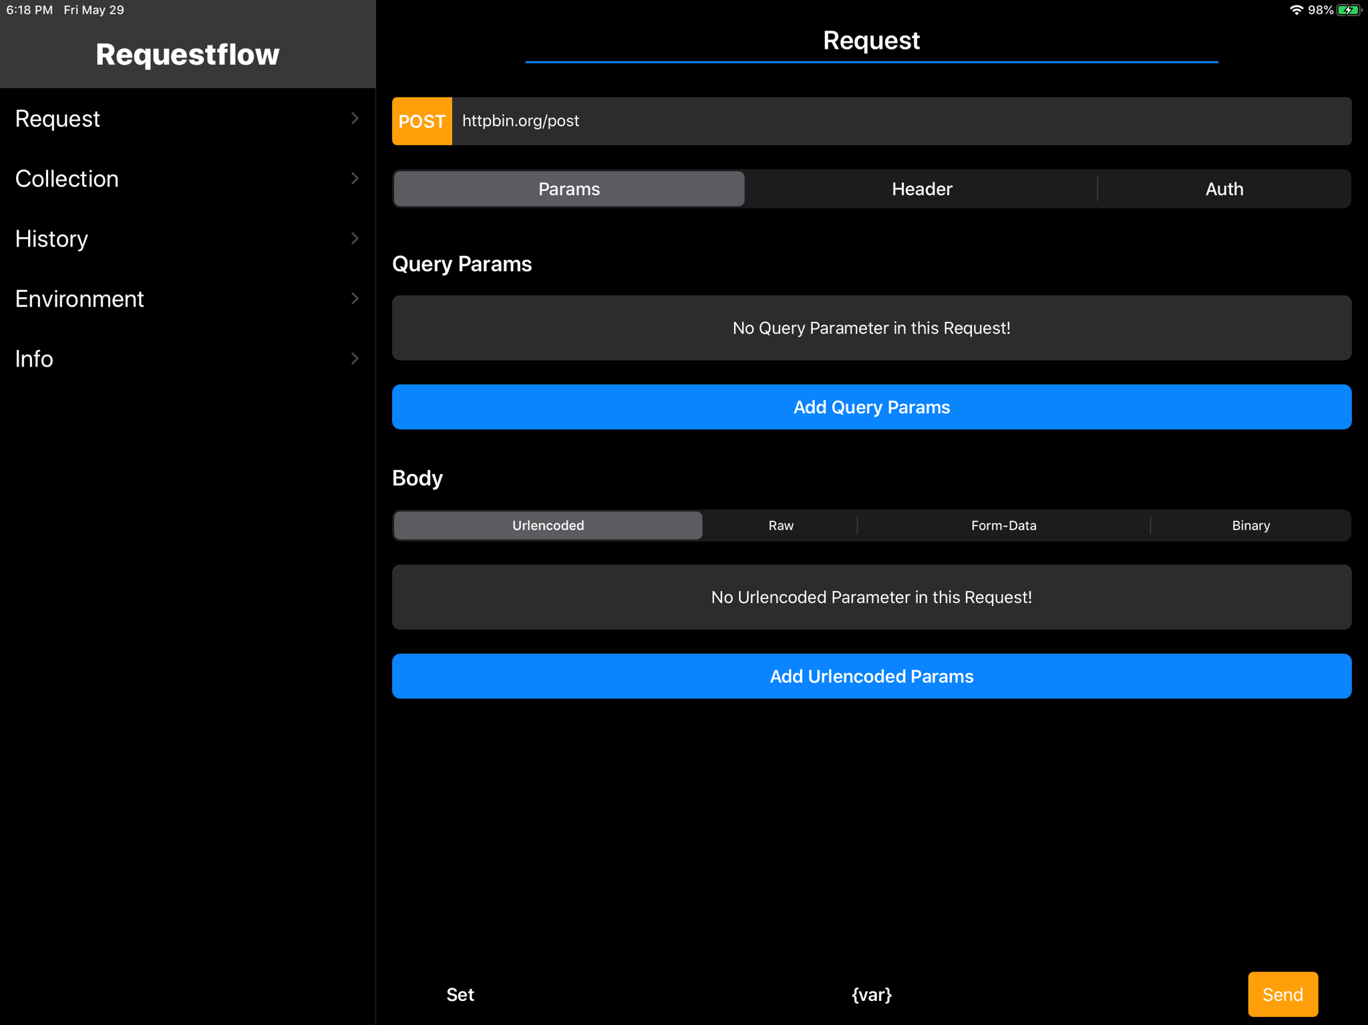
Task: Tap the battery icon in status bar
Action: (1349, 10)
